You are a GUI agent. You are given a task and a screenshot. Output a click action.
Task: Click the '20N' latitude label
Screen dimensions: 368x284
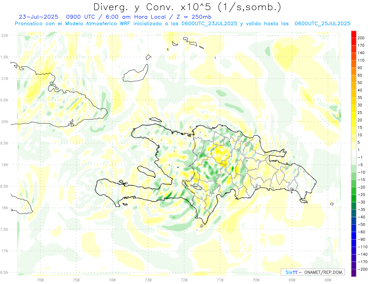pyautogui.click(x=5, y=122)
